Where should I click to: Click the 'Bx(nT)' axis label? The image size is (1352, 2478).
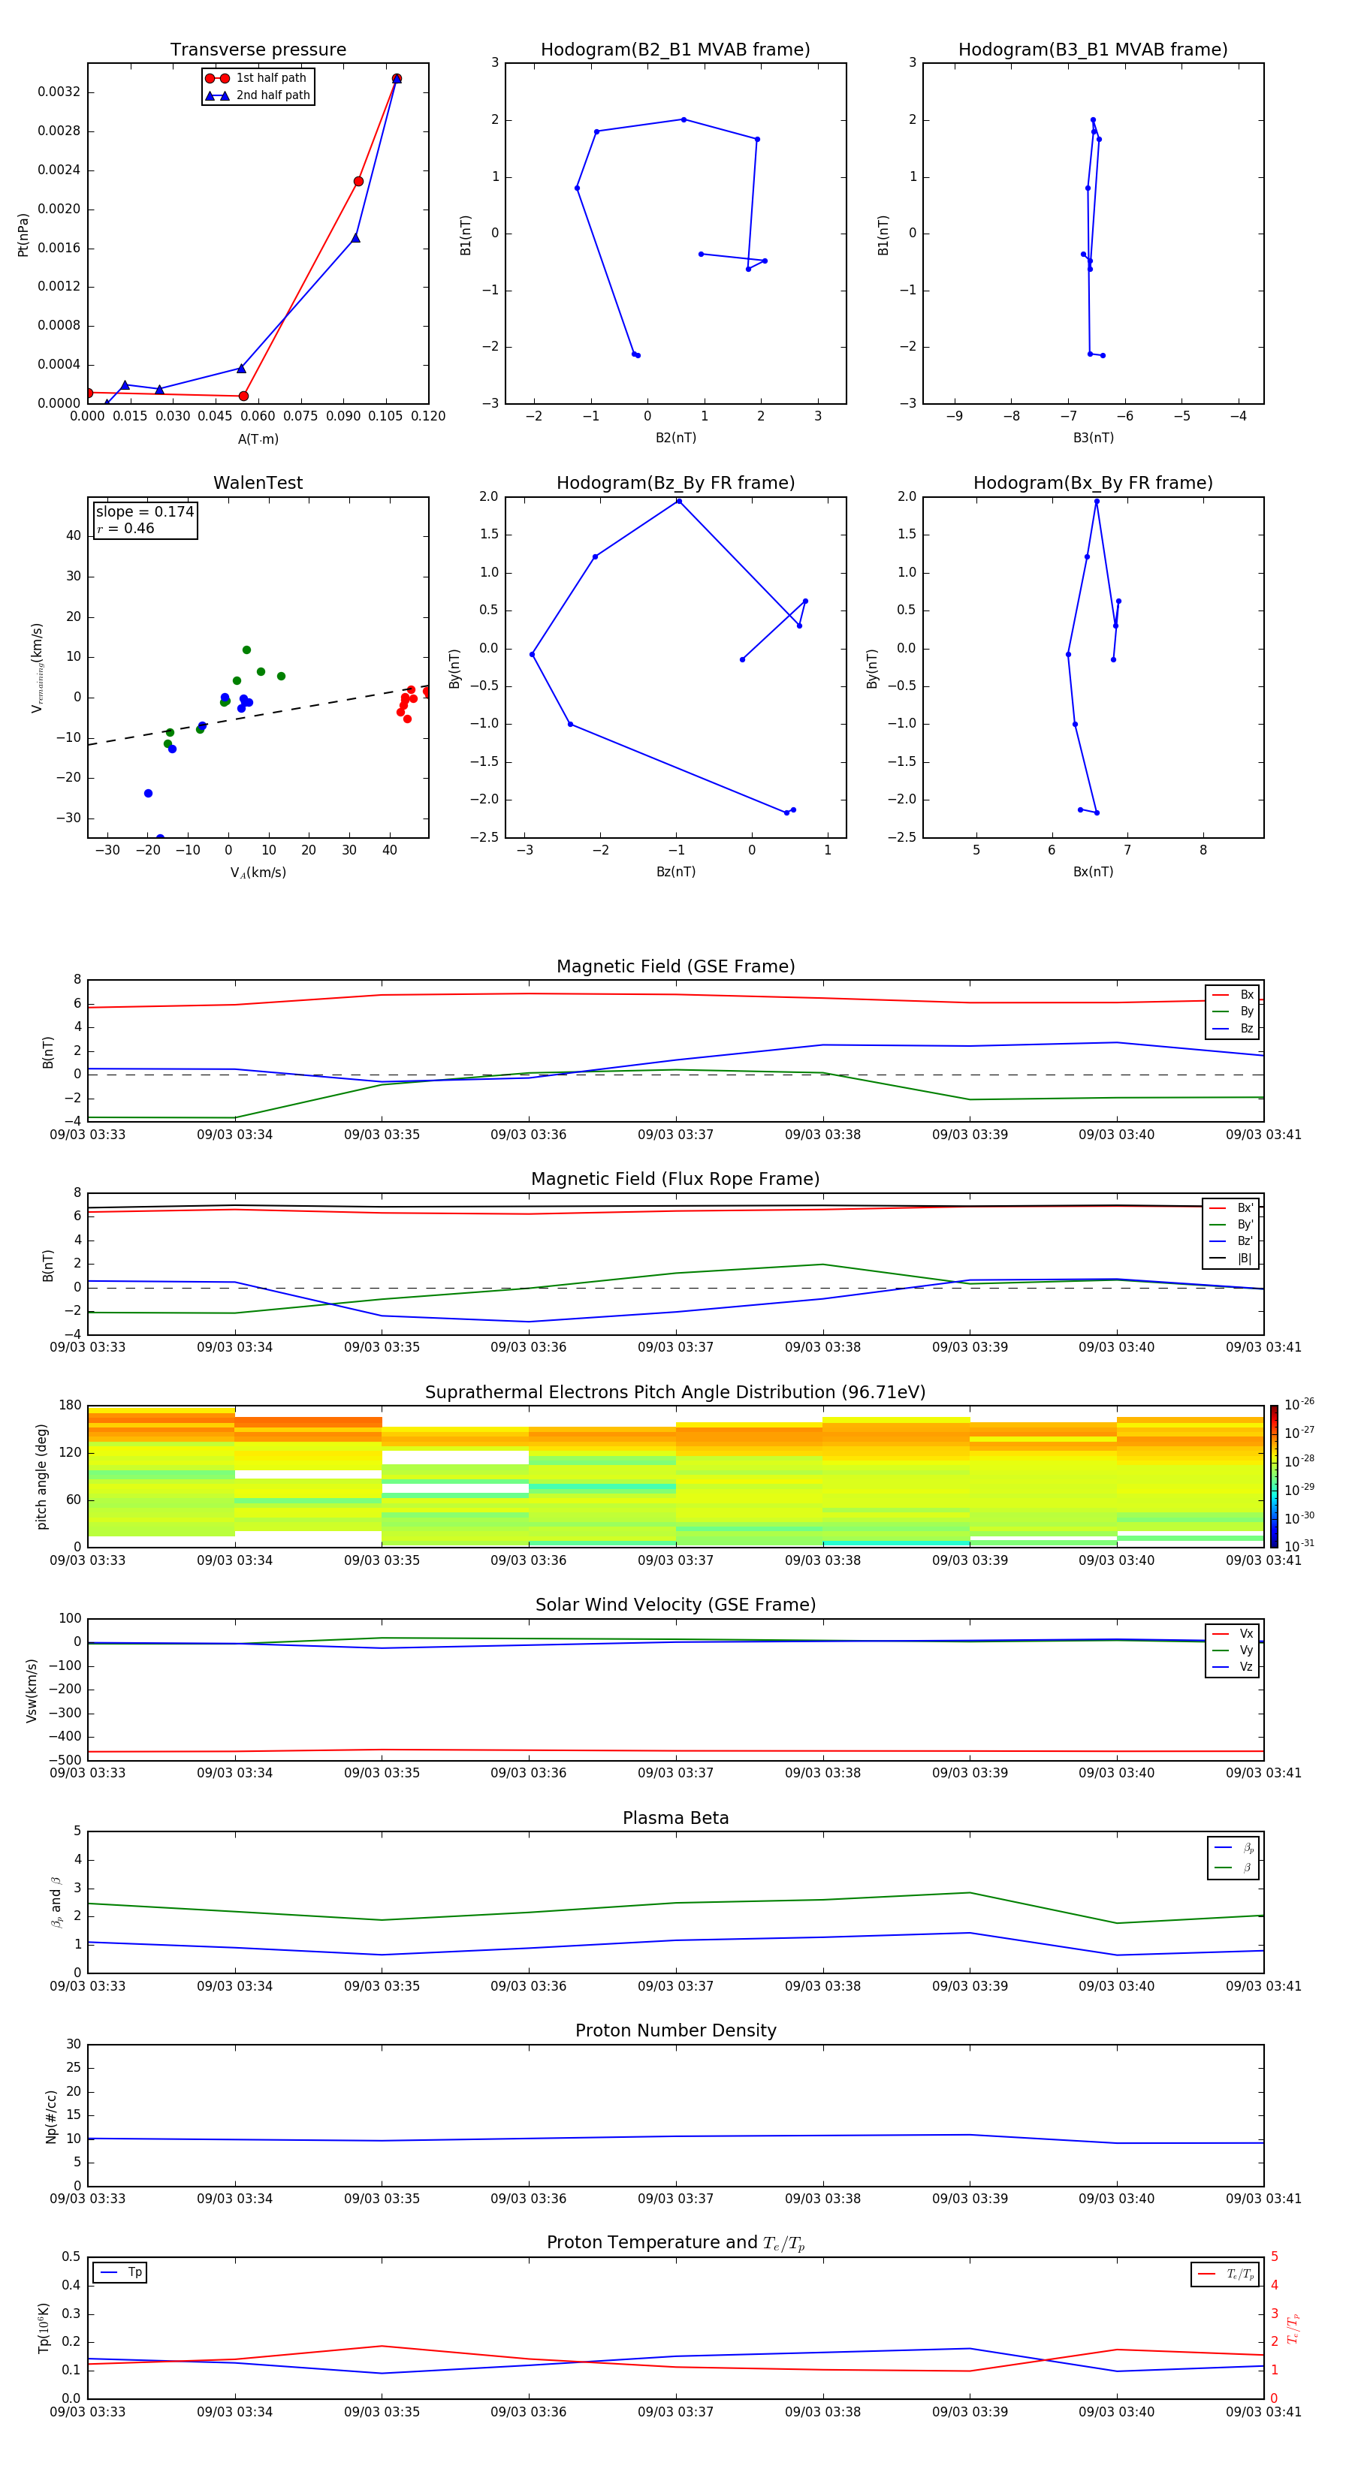pos(1093,872)
